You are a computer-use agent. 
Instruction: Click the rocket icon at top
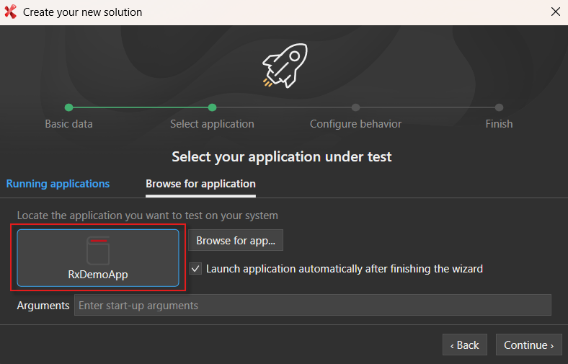(x=284, y=65)
